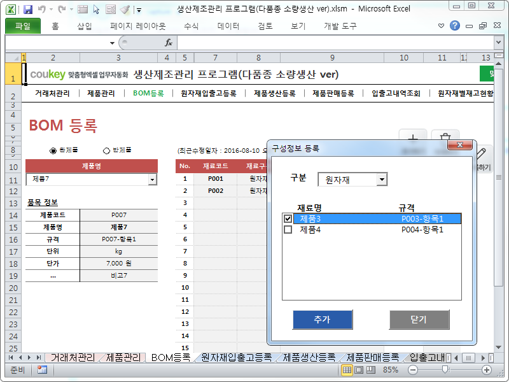Click the Select All corner triangle of the grid
This screenshot has width=509, height=382.
click(13, 58)
